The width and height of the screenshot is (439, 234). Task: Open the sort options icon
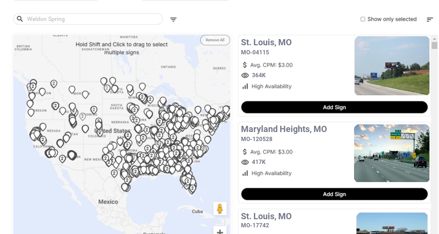point(429,20)
